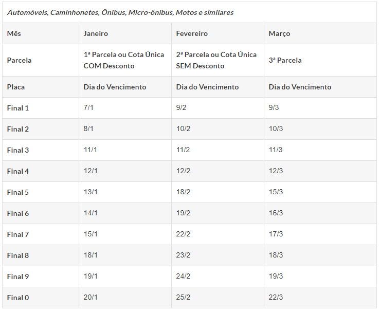Select the 3ª Parcela cell
380x313 pixels.
click(x=285, y=60)
